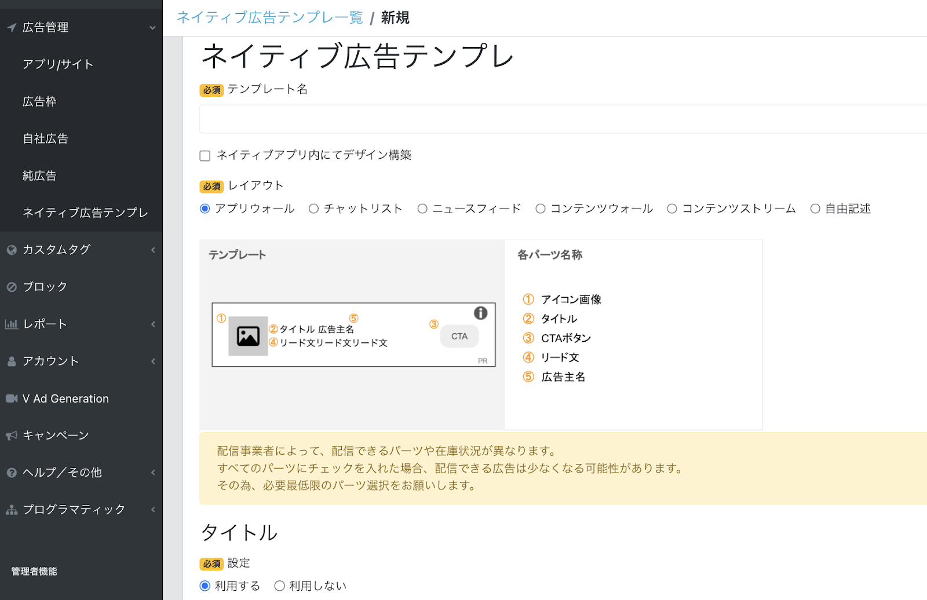Viewport: 927px width, 600px height.
Task: Click the 広告管理 megaphone icon
Action: [x=10, y=27]
